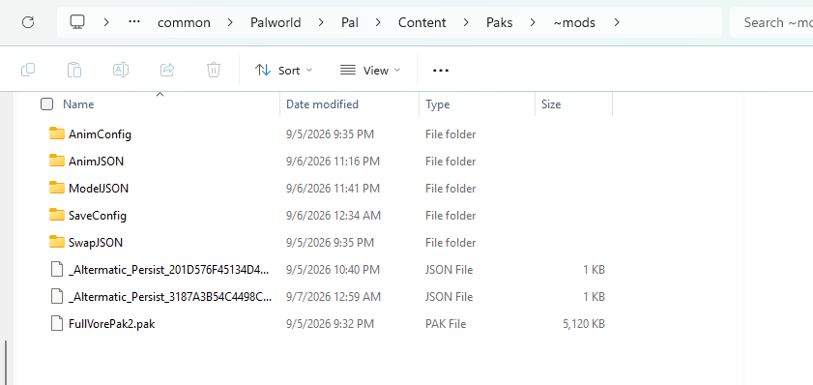Screen dimensions: 813x385
Task: Expand chevron after Pal in breadcrumb
Action: click(x=378, y=22)
